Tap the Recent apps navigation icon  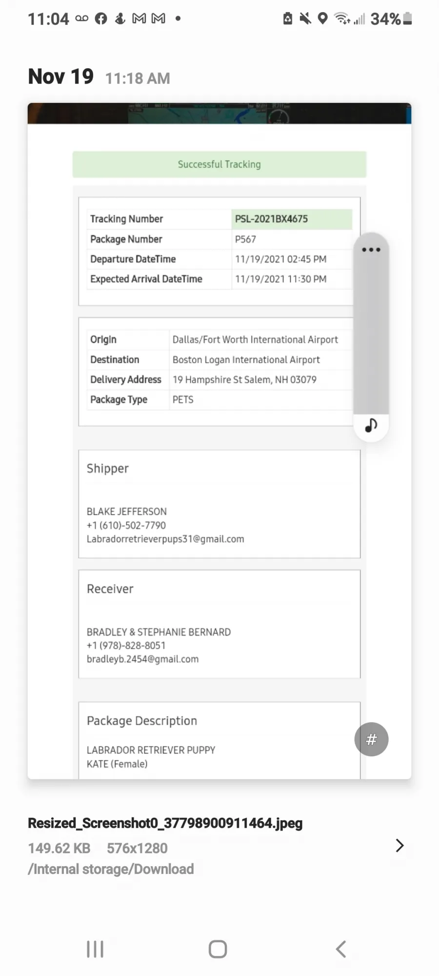pos(95,949)
